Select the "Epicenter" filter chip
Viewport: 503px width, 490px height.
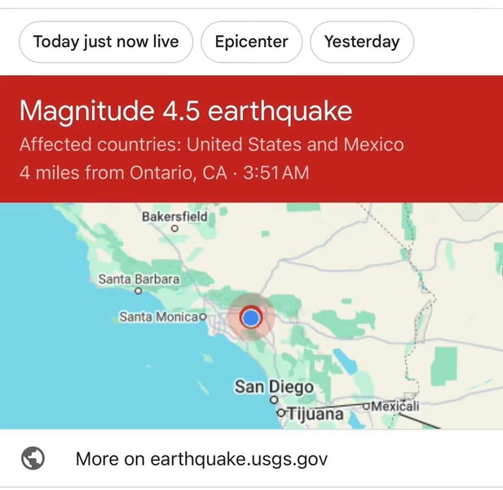251,42
